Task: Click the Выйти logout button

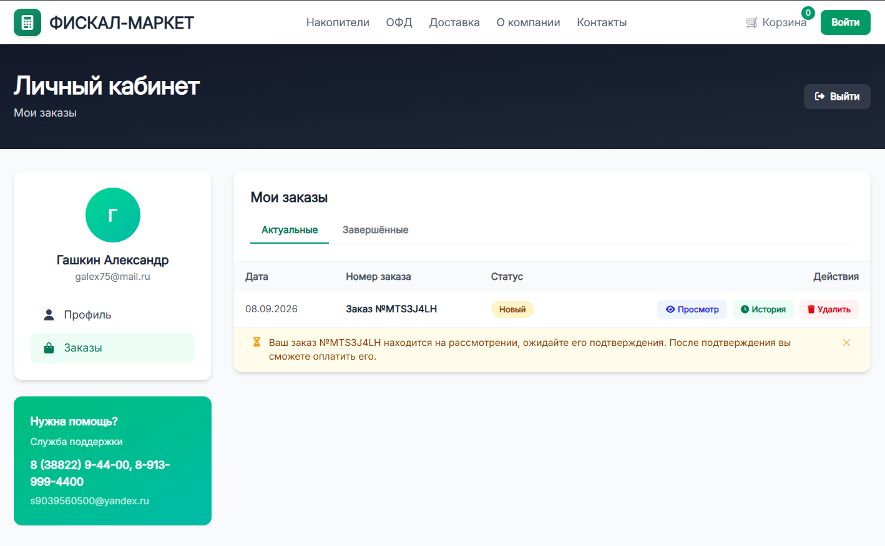Action: point(837,97)
